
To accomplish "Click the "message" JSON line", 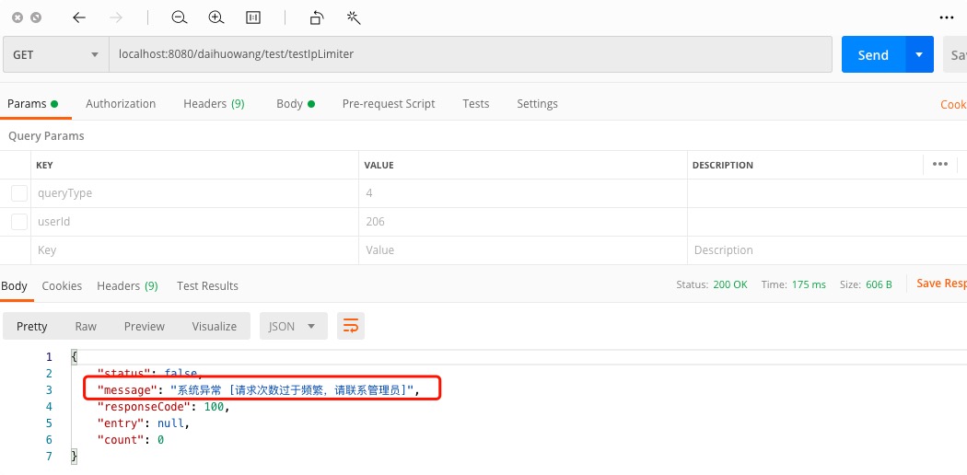I will pyautogui.click(x=259, y=389).
